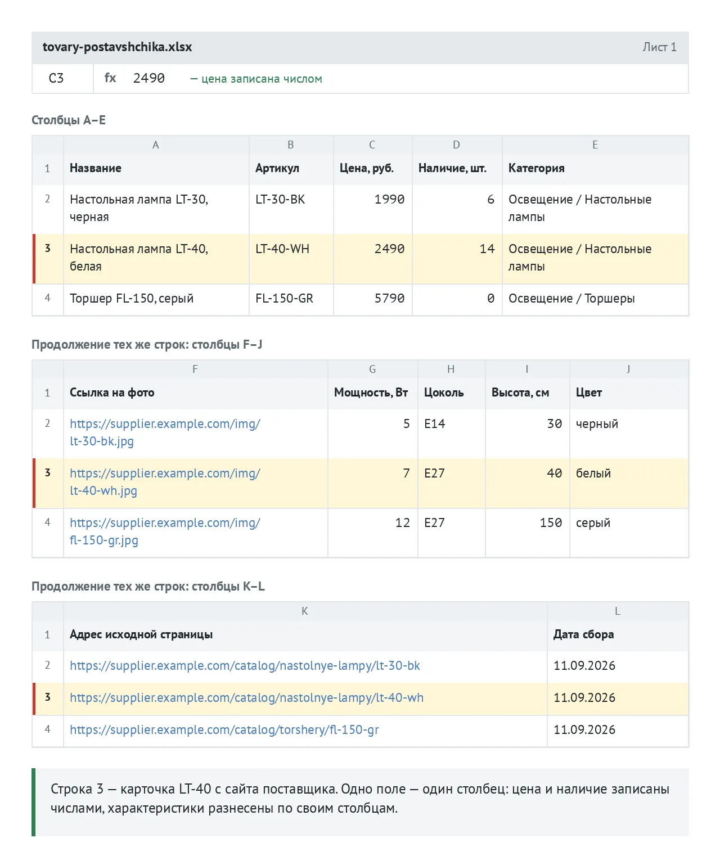
Task: Select column K header
Action: pos(305,611)
